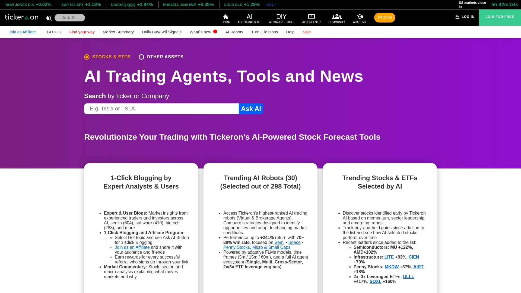Image resolution: width=521 pixels, height=293 pixels.
Task: Click the market close countdown timer
Action: coord(505,5)
